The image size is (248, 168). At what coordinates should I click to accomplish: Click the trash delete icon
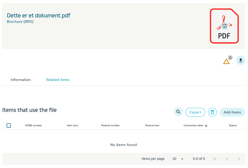pyautogui.click(x=212, y=112)
